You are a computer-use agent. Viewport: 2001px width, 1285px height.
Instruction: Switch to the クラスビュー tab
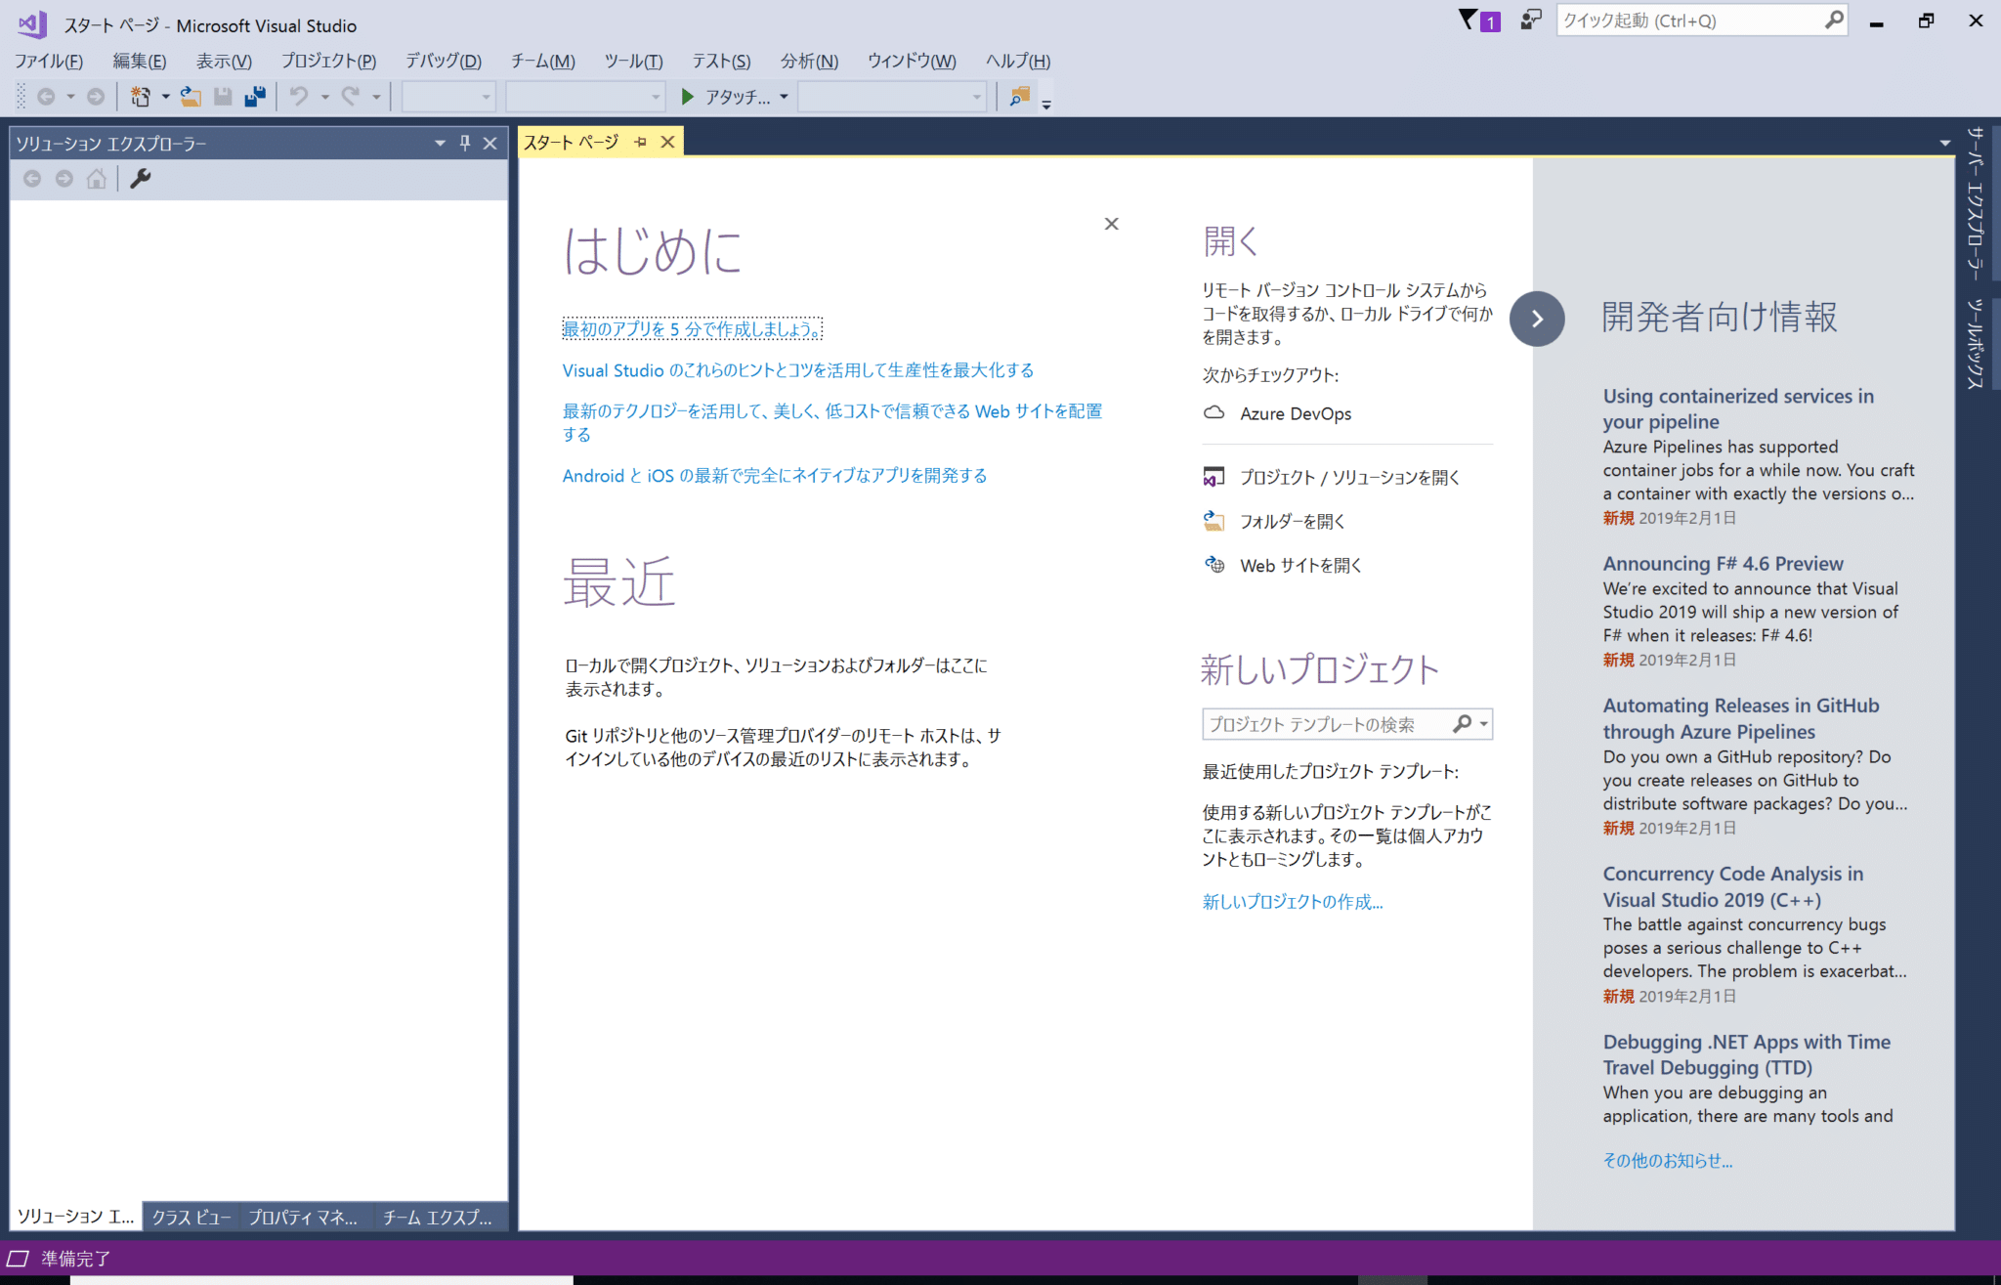click(192, 1217)
